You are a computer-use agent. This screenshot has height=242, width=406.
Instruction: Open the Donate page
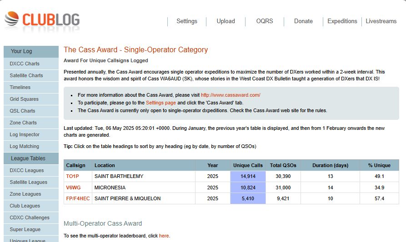coord(303,21)
